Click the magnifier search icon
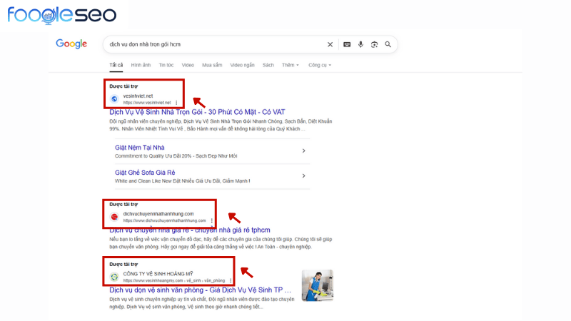571x321 pixels. (388, 44)
